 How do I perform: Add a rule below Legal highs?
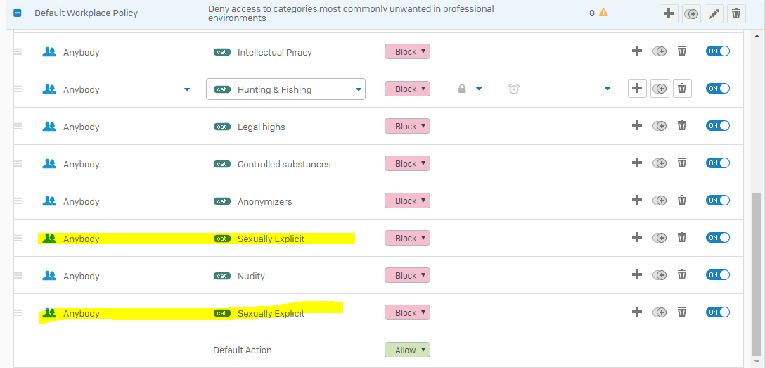click(x=637, y=125)
